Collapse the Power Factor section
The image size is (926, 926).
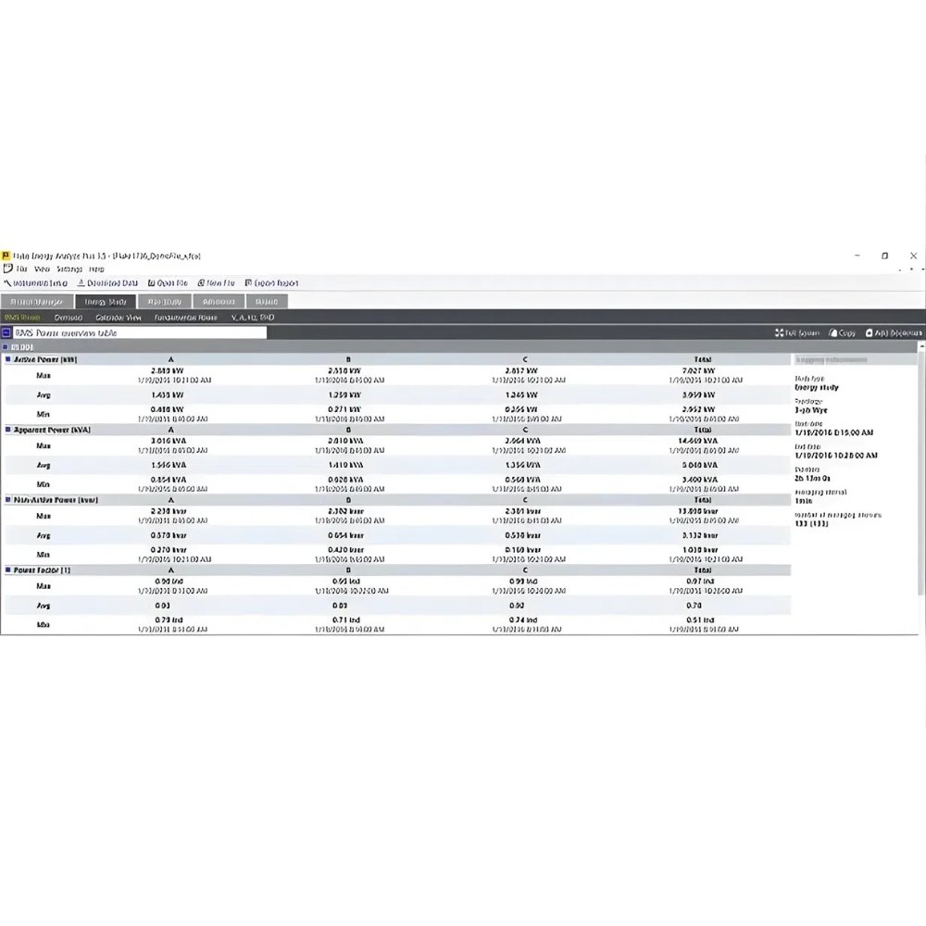[x=8, y=570]
